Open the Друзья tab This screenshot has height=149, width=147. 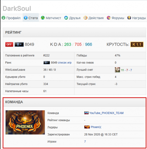[x=72, y=18]
